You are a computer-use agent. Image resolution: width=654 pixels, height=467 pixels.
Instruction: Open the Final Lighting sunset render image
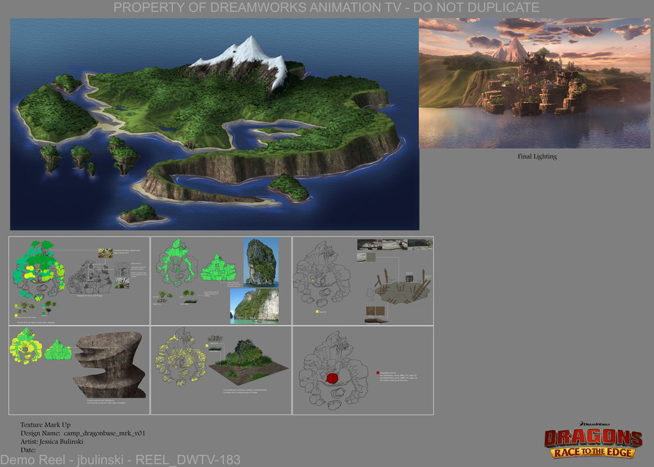(x=535, y=83)
